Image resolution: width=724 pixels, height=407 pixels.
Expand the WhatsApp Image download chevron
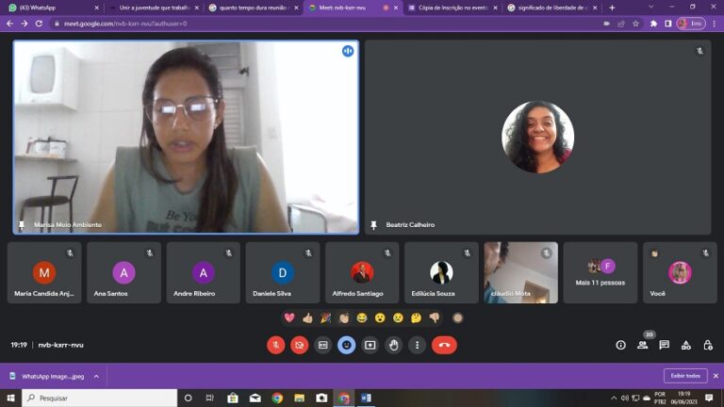[x=96, y=376]
